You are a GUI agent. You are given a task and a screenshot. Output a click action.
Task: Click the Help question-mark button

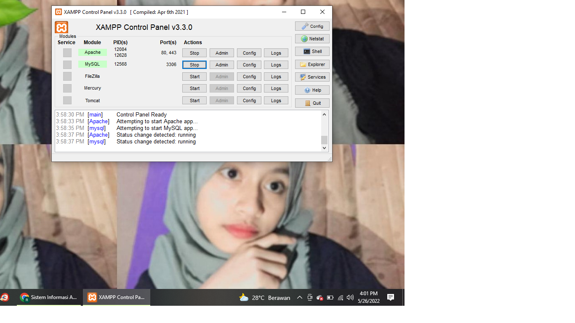click(x=312, y=90)
